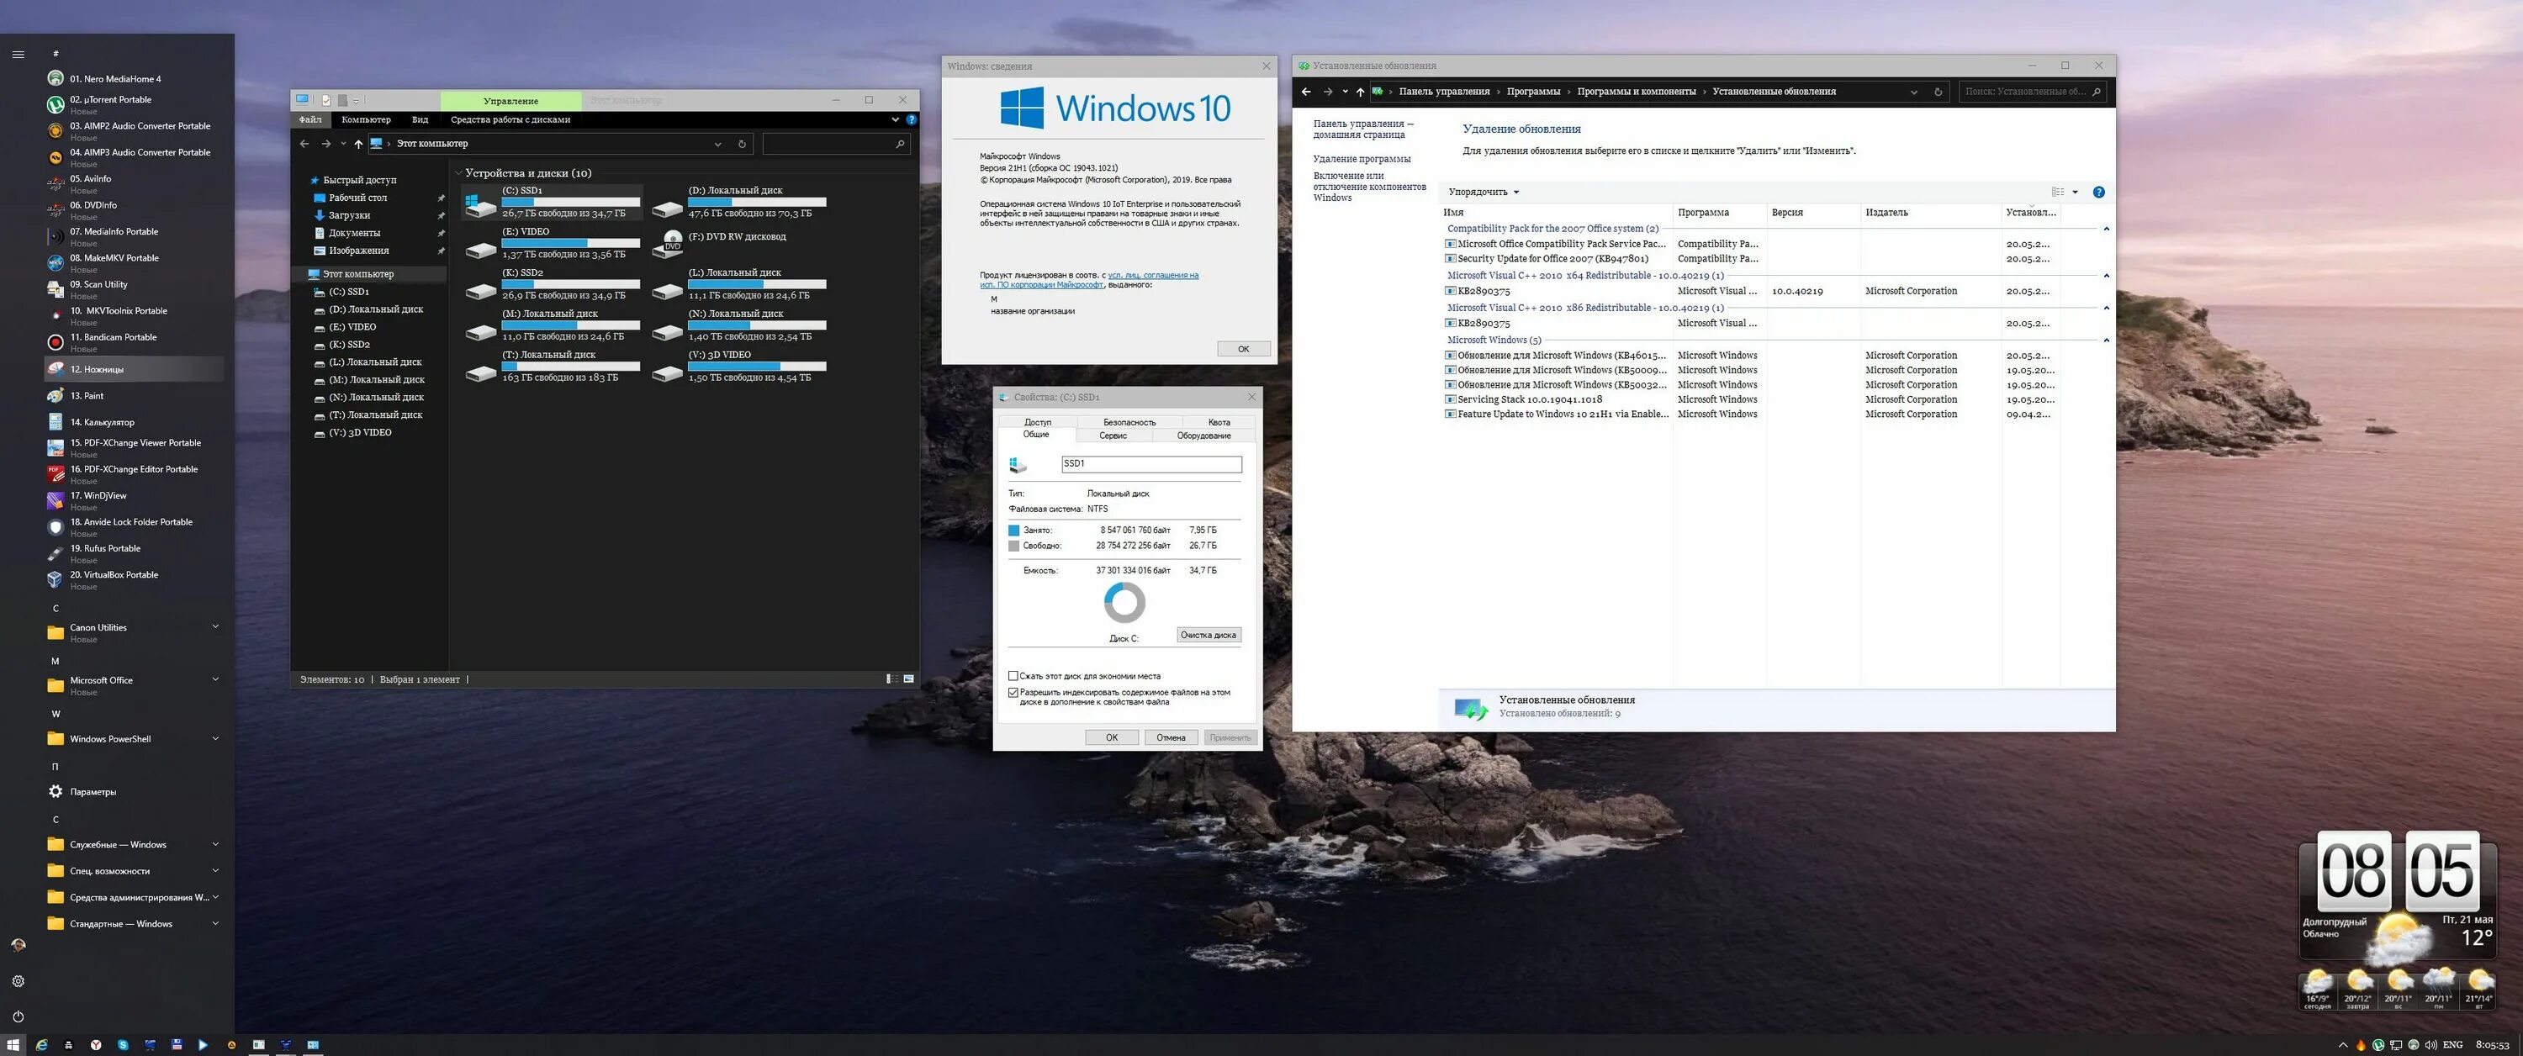Enable 'Сжать этот диск' compression checkbox

(x=1013, y=676)
